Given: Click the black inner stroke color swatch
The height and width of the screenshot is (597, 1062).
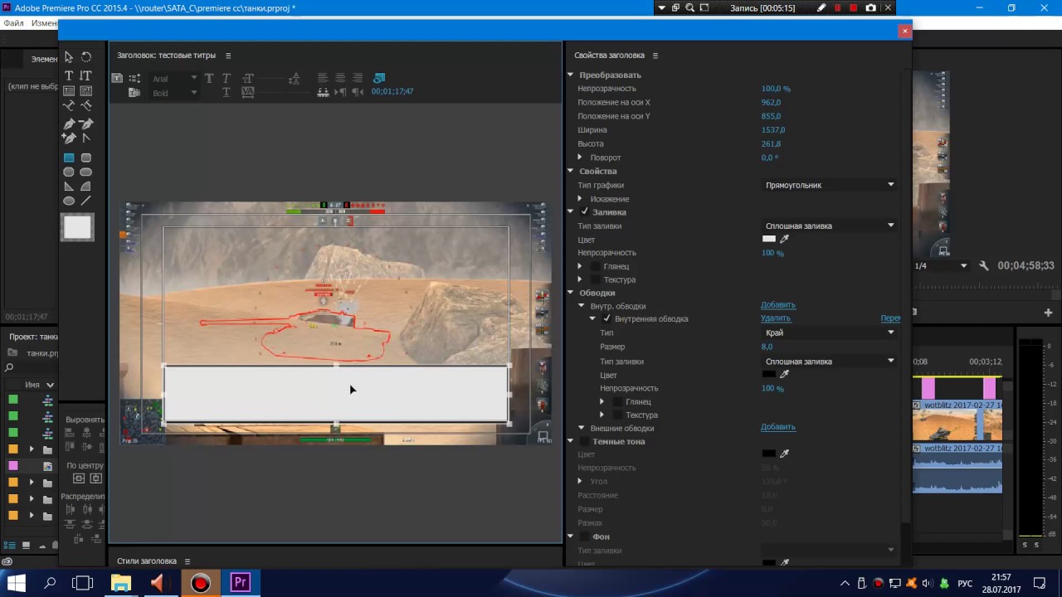Looking at the screenshot, I should [769, 374].
